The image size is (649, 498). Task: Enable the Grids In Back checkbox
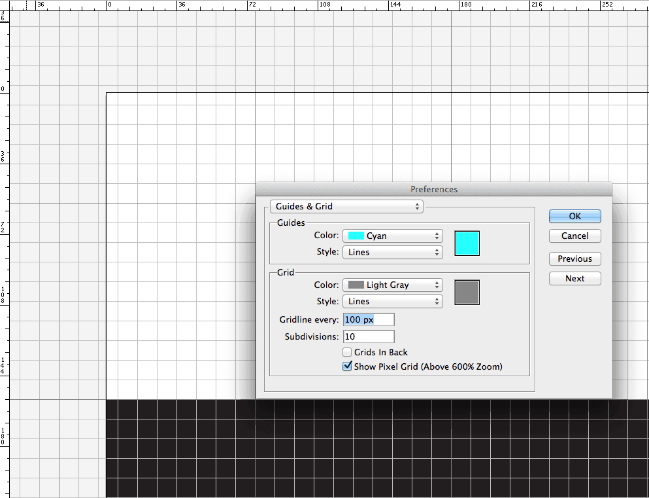pos(347,352)
